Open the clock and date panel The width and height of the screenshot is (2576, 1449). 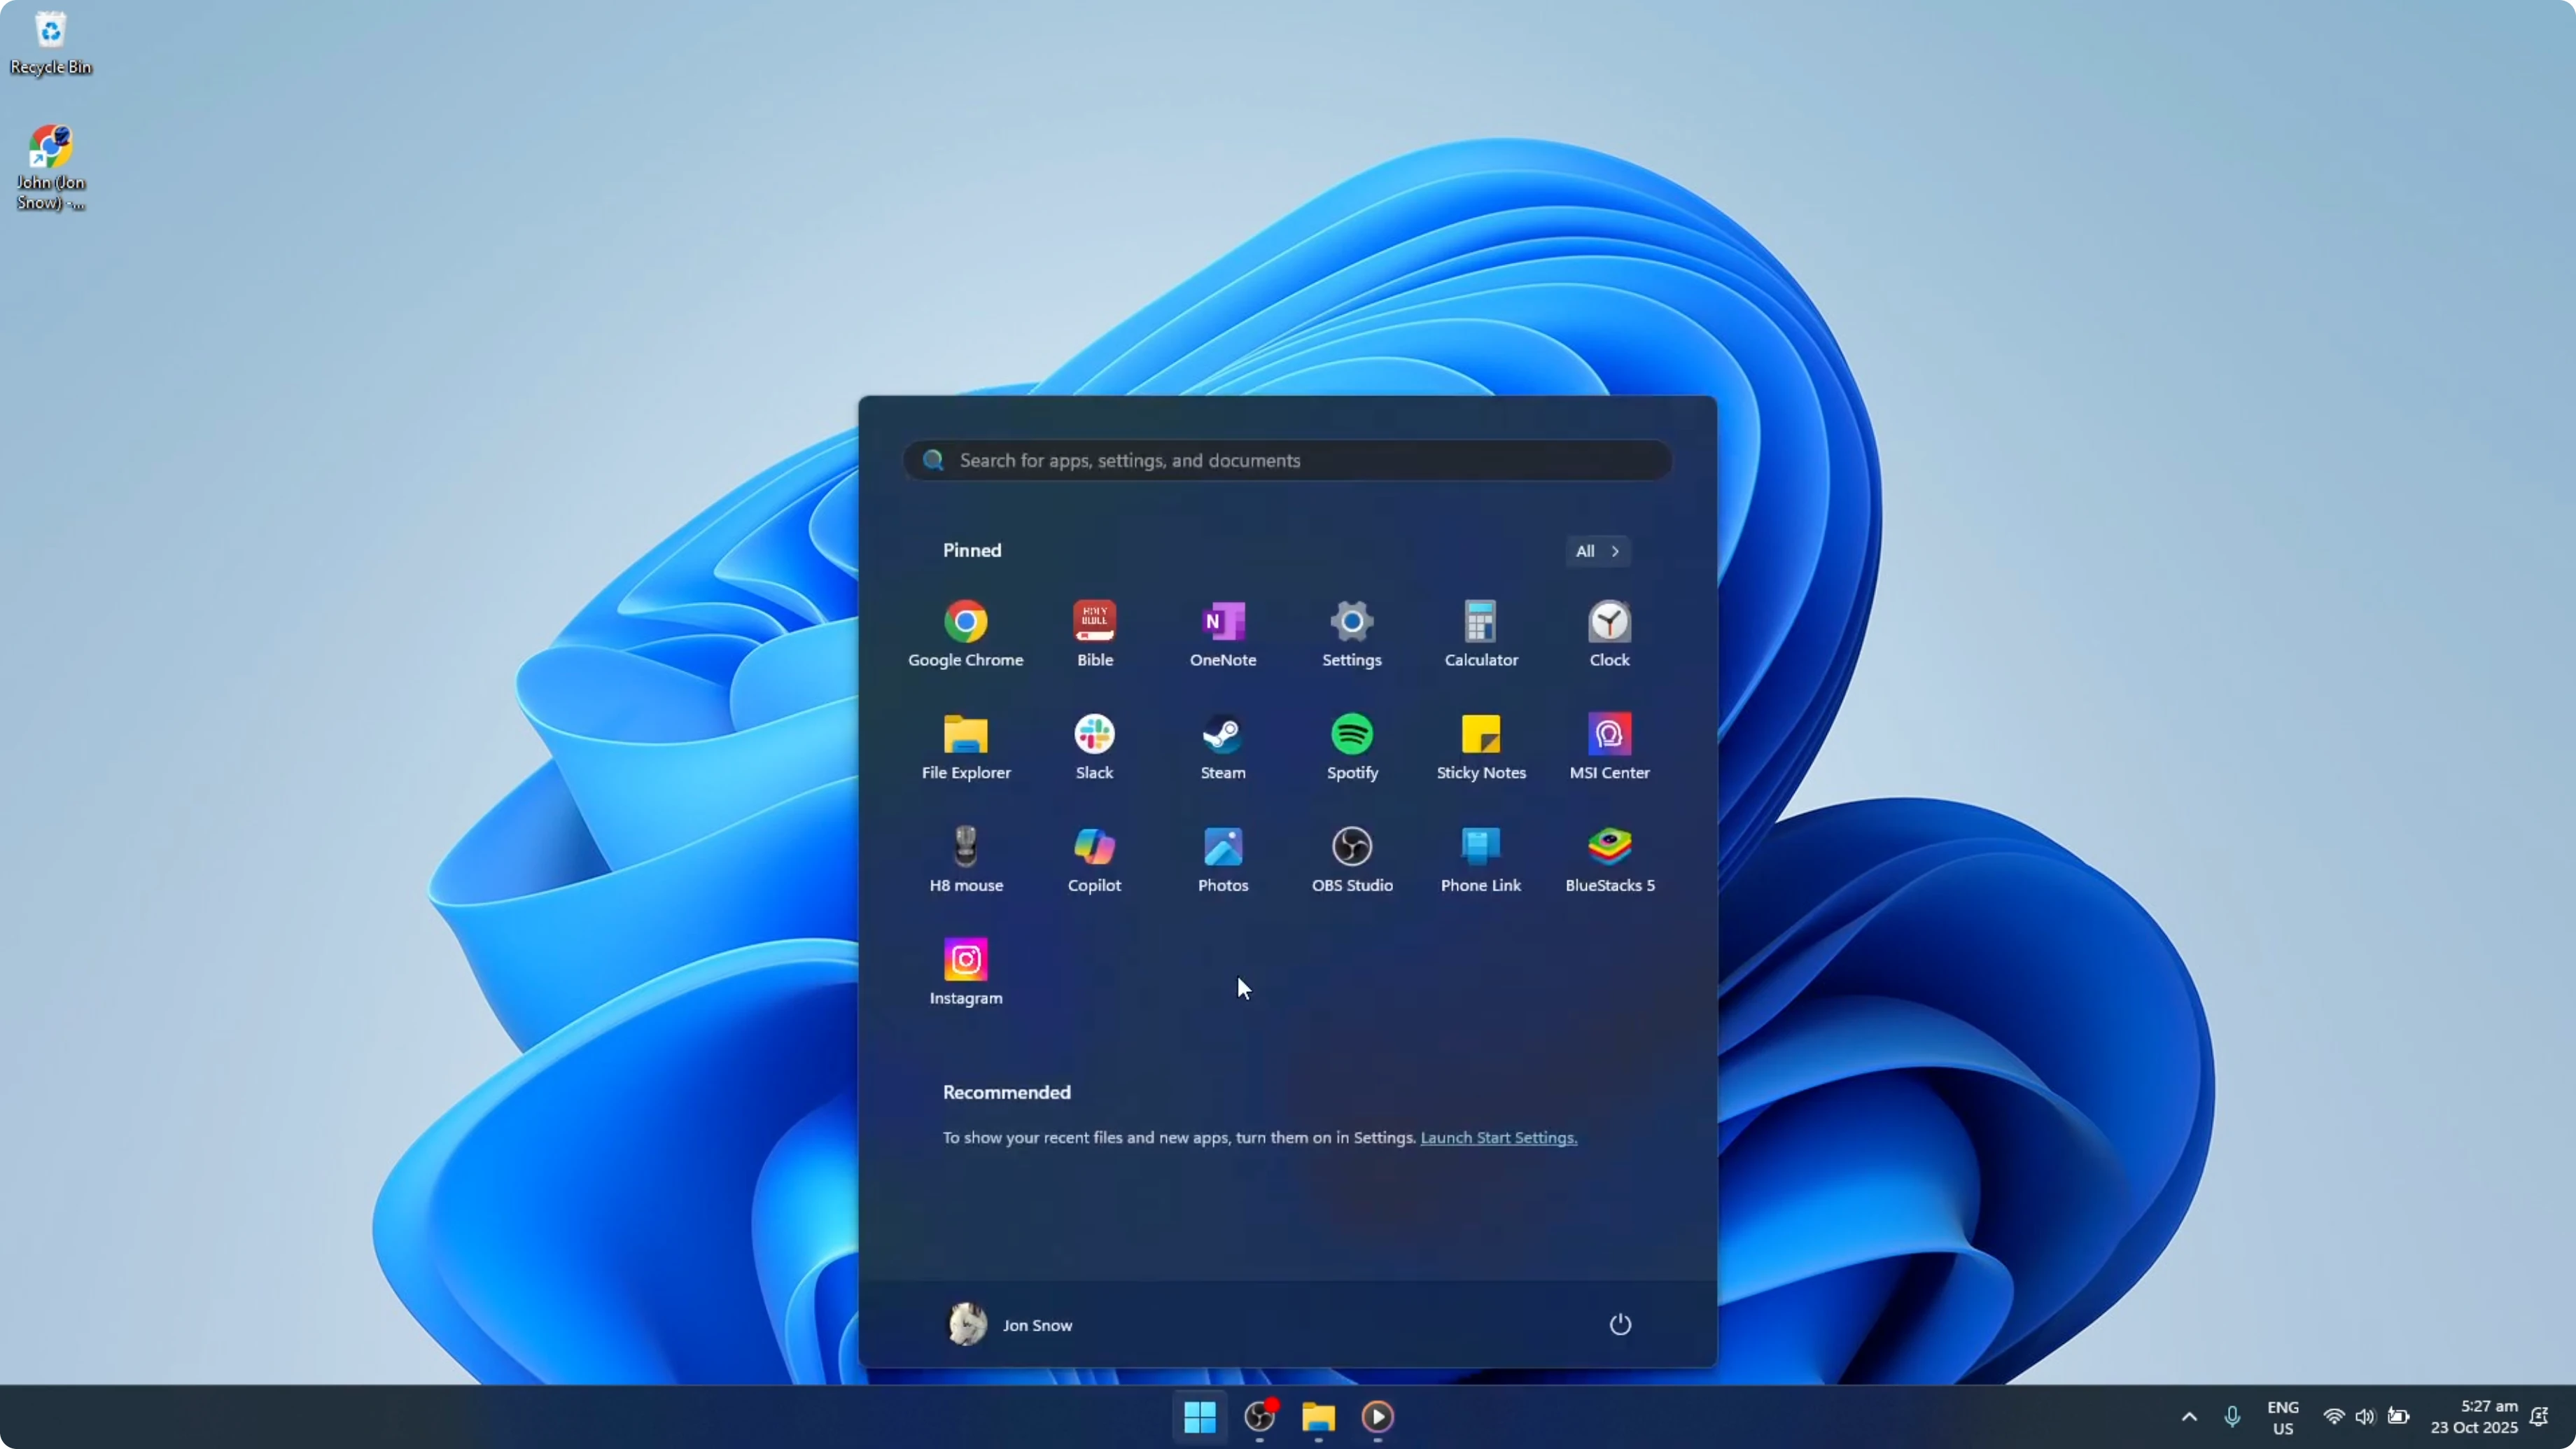click(2474, 1416)
